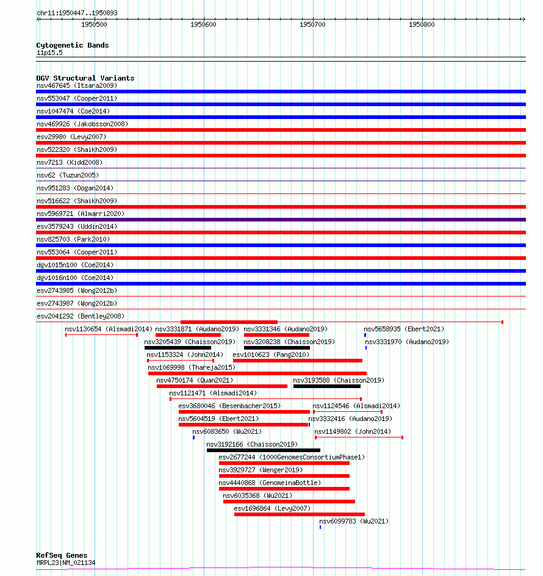Select nsv3331871 (Audano2019) label
This screenshot has width=543, height=576.
point(197,329)
